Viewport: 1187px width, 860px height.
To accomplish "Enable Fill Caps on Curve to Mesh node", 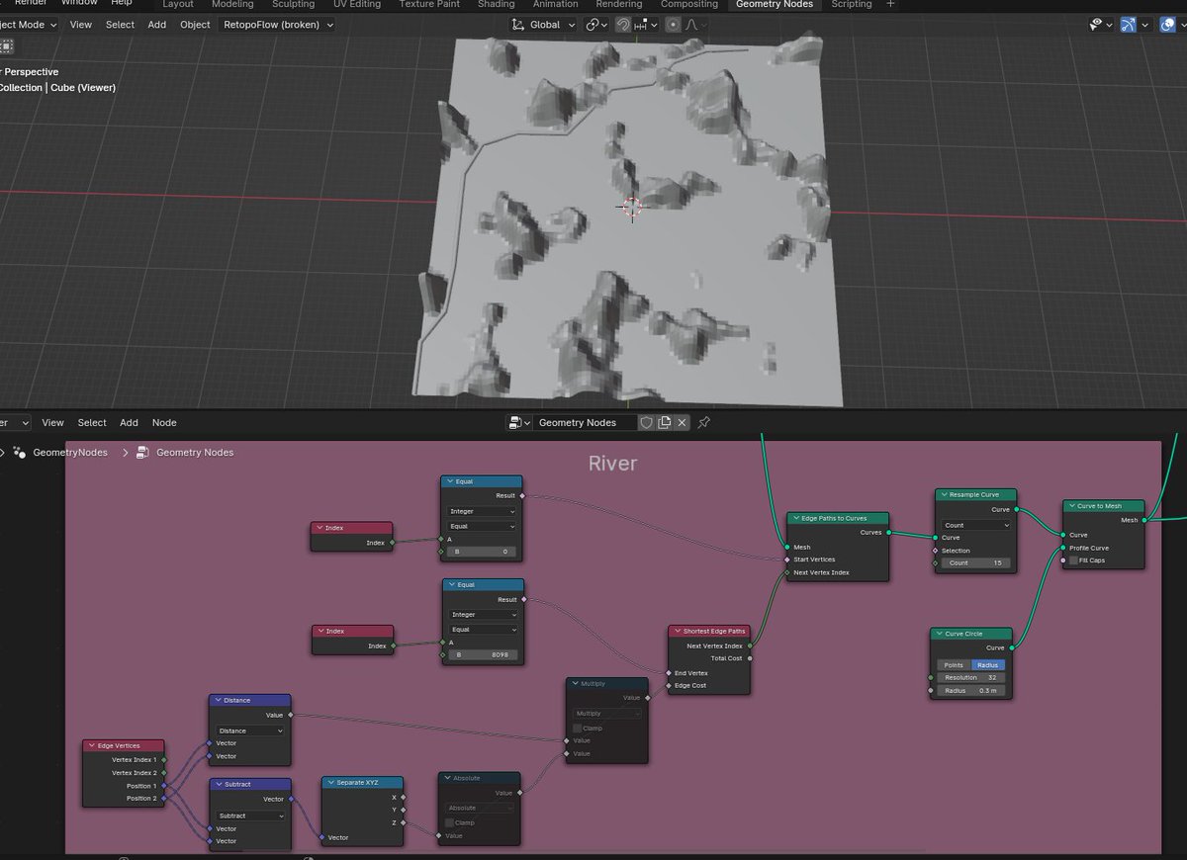I will pyautogui.click(x=1071, y=560).
